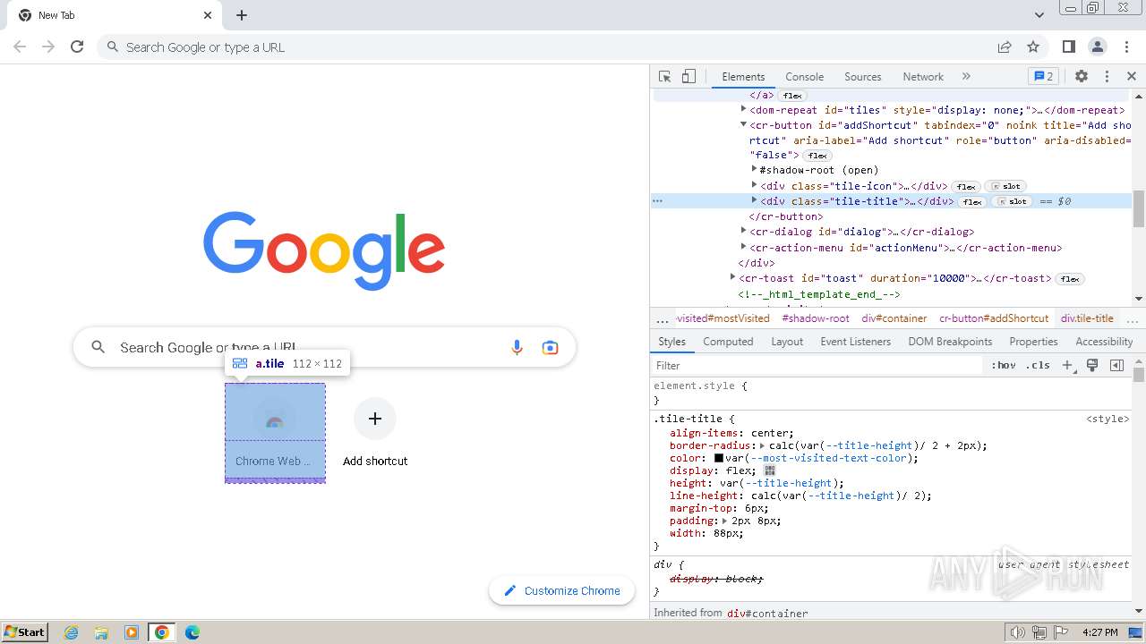Screen dimensions: 1146x644
Task: Start voice search with the microphone icon
Action: [517, 347]
